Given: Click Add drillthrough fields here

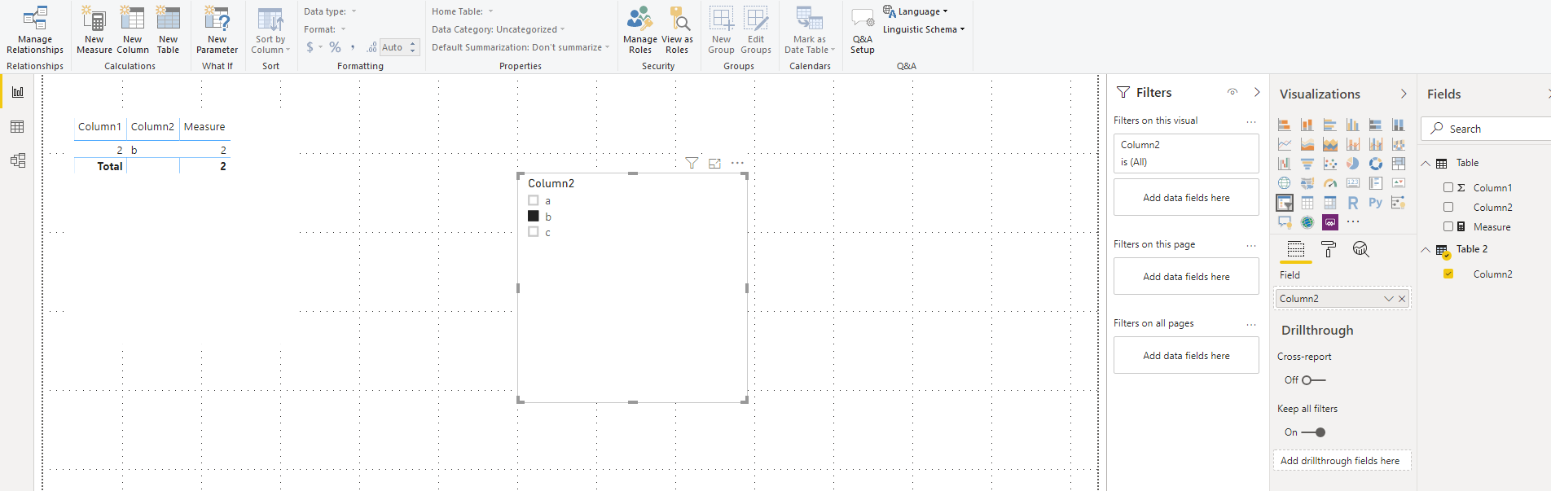Looking at the screenshot, I should 1342,461.
